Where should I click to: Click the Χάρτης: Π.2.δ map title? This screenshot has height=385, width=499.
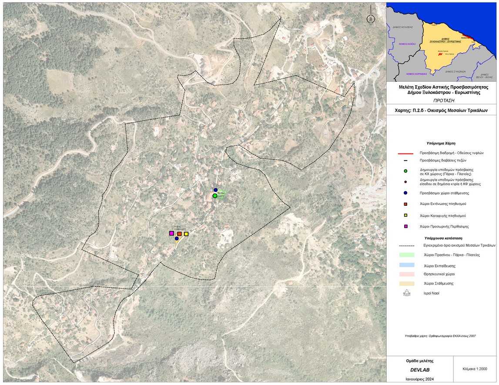441,111
